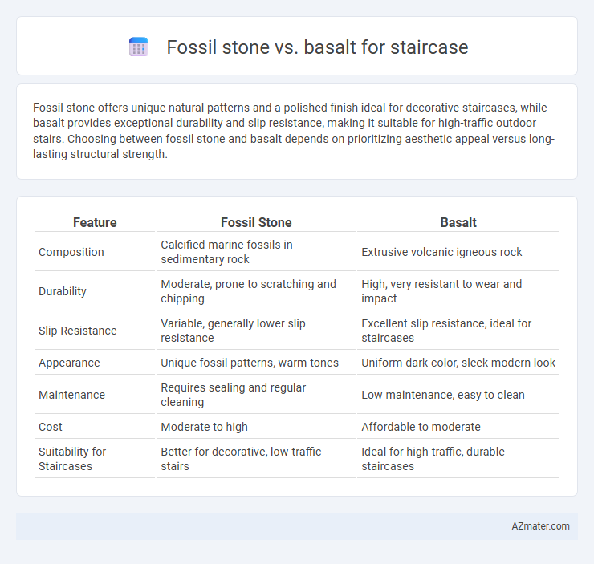Click the 'Durability' row label

[63, 291]
